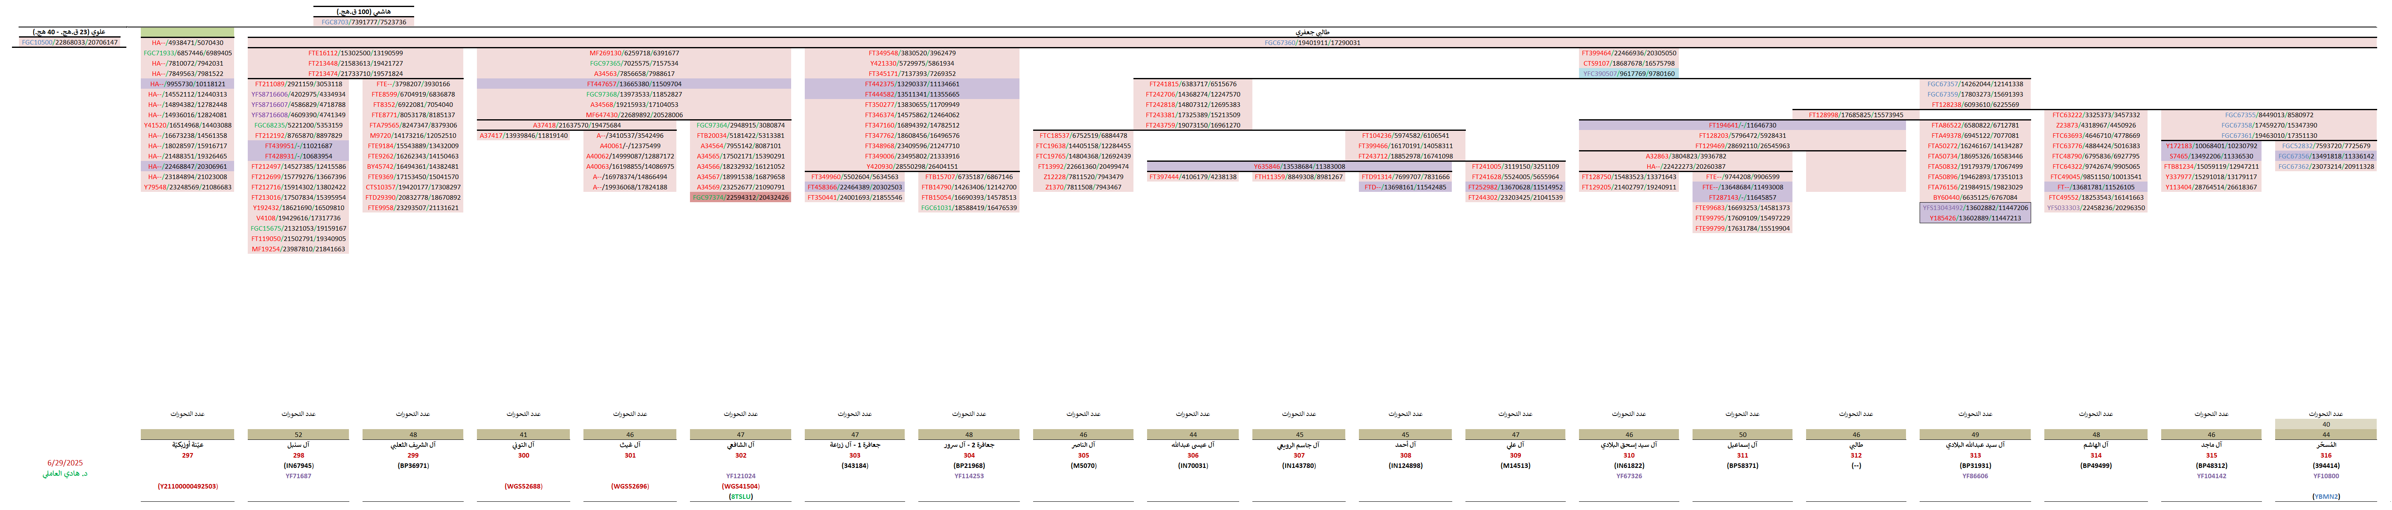Screen dimensions: 2392x510
Task: Select the kit number (WGS52688)
Action: (523, 486)
